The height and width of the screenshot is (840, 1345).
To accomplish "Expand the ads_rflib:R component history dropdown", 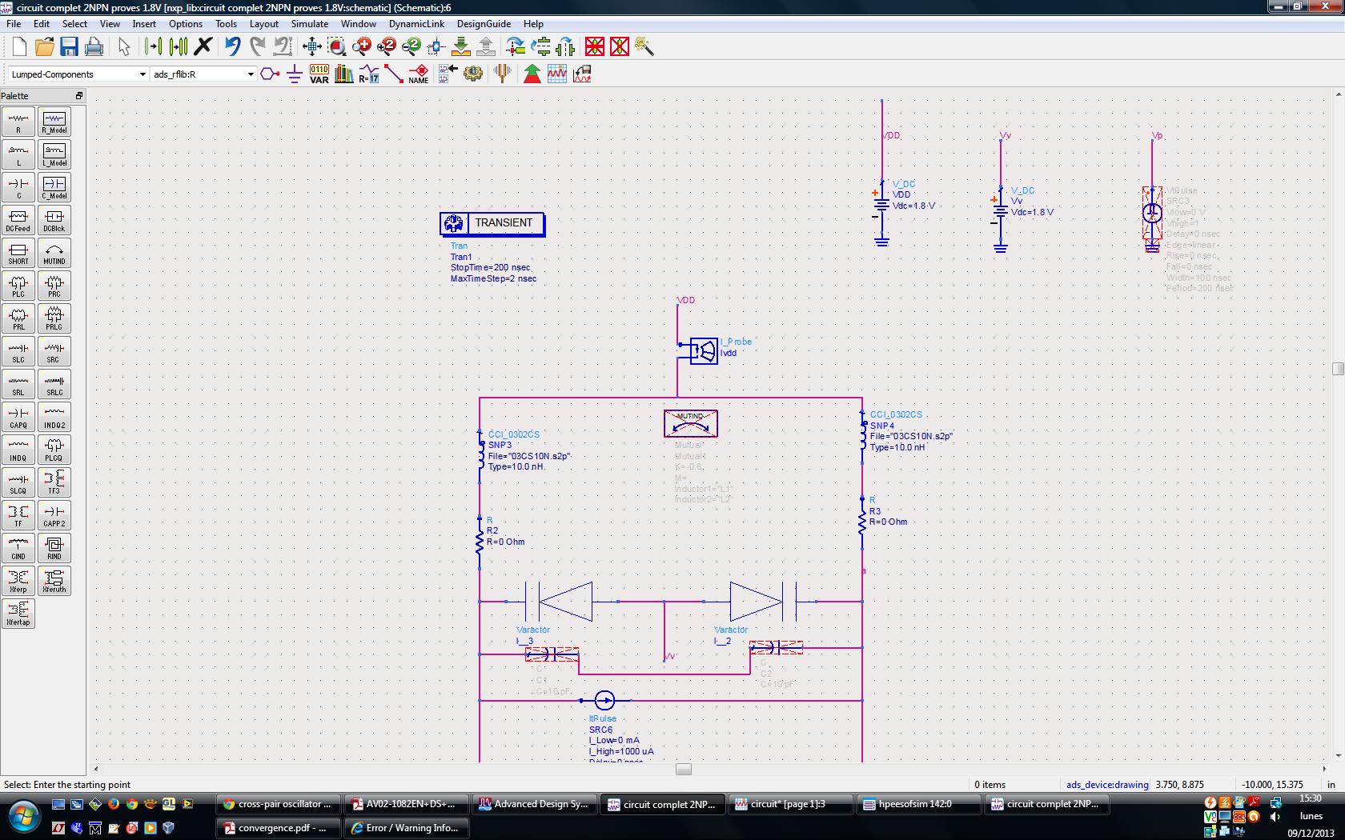I will 250,74.
